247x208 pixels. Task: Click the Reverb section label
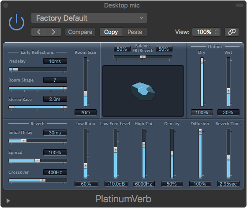[x=37, y=124]
